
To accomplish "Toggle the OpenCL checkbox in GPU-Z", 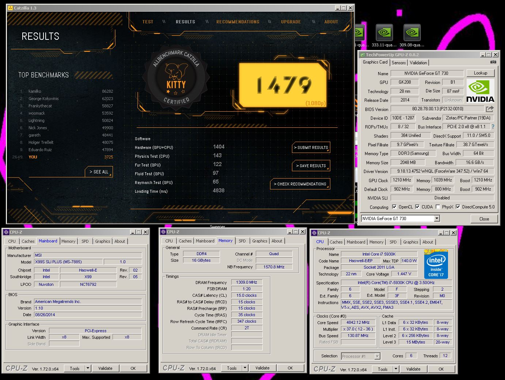I will 394,207.
